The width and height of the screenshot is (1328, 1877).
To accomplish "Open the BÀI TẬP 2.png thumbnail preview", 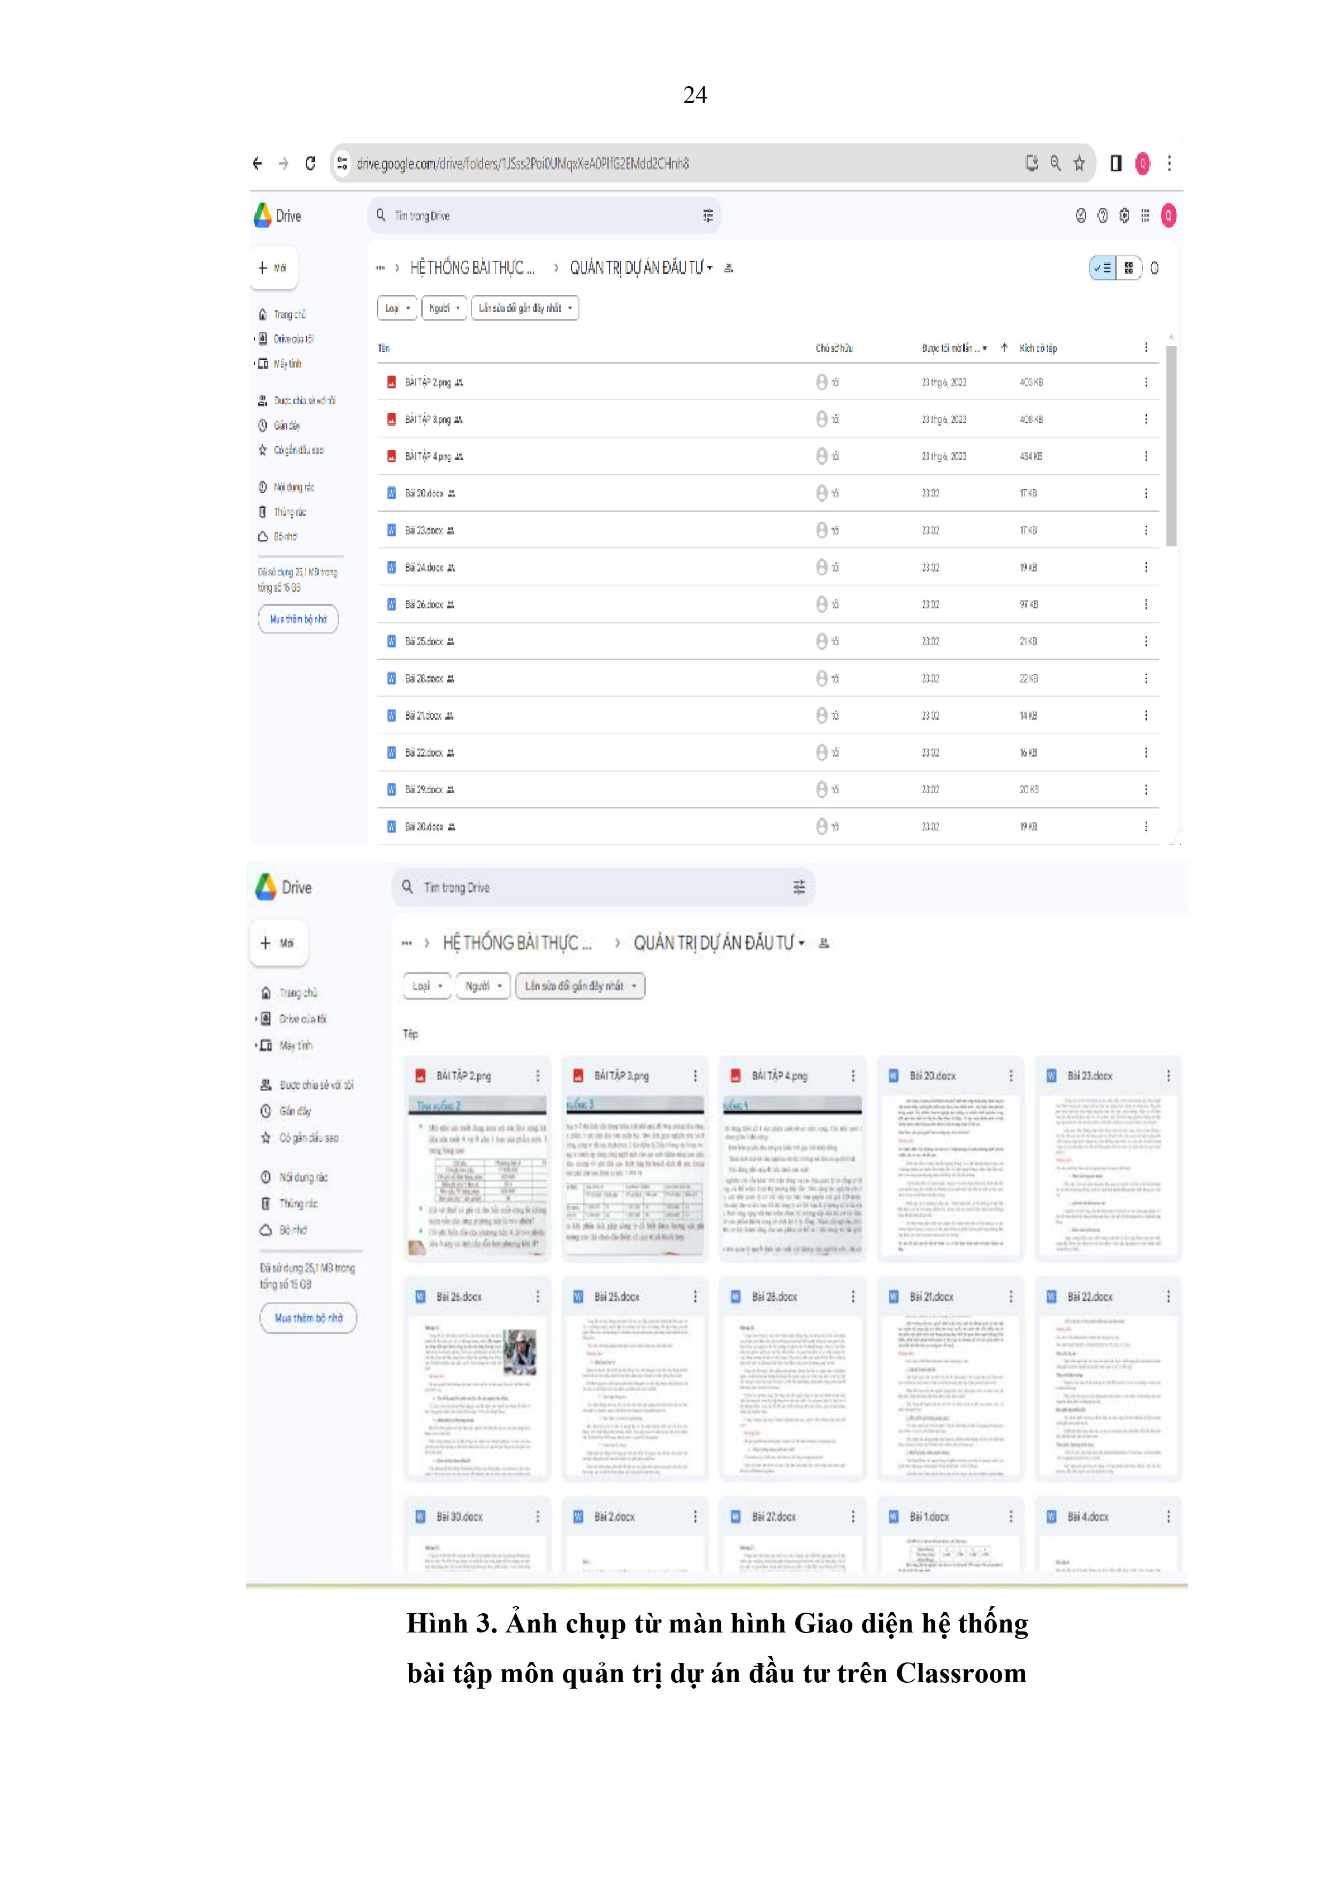I will coord(478,1177).
